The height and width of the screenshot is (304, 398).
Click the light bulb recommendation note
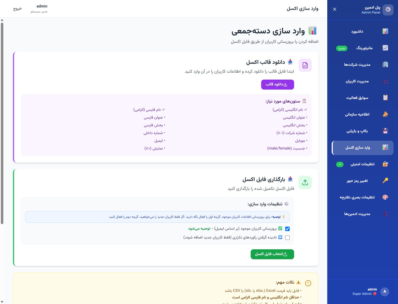pos(157,217)
